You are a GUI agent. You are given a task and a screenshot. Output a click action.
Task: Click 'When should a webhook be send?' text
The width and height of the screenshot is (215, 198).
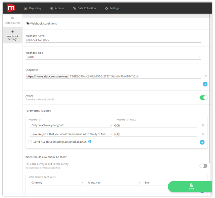pos(46,157)
